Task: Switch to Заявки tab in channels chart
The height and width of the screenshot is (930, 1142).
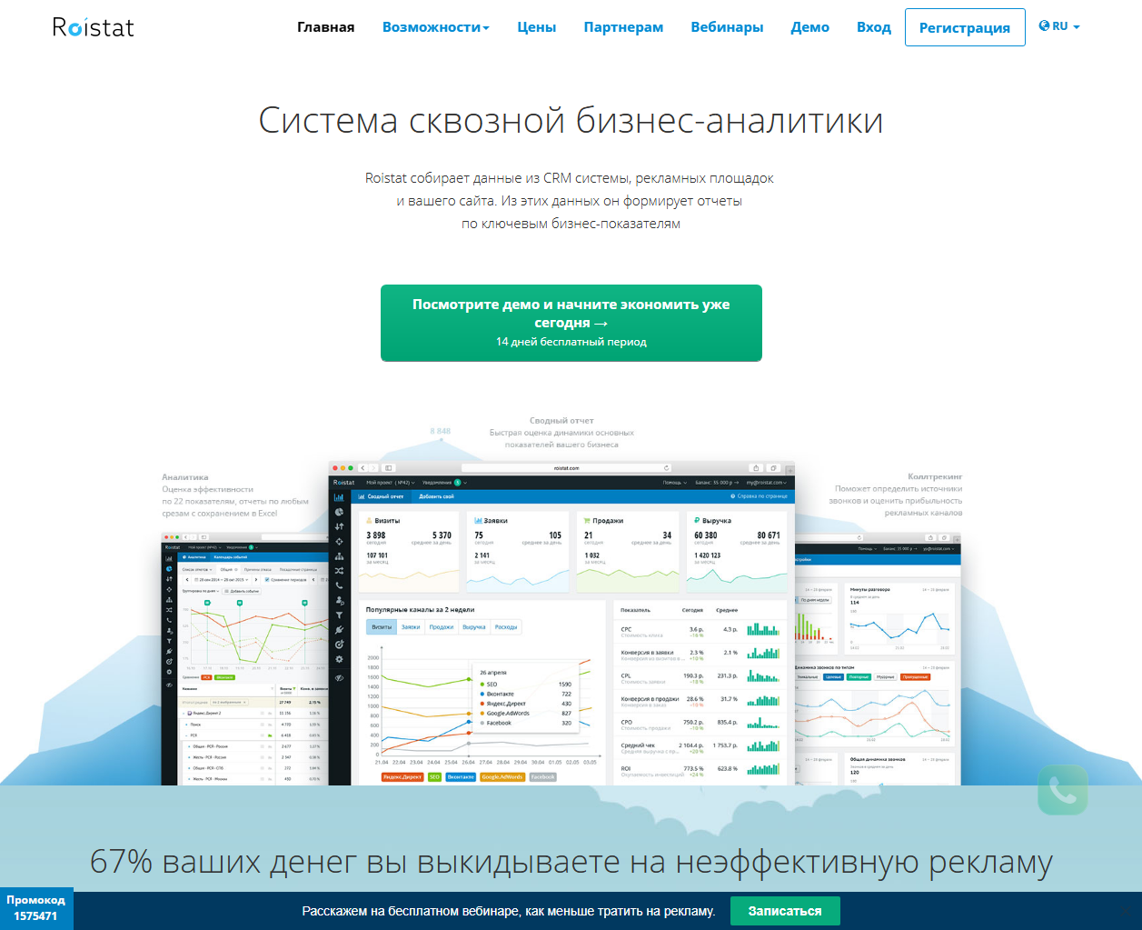Action: (411, 627)
